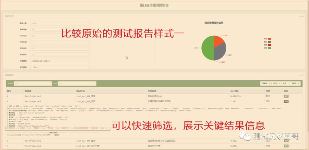The width and height of the screenshot is (309, 150).
Task: Click the 用例失败 field showing 1
Action: click(x=60, y=42)
